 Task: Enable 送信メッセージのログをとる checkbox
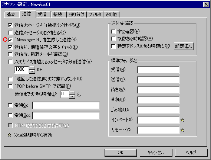coord(10,32)
